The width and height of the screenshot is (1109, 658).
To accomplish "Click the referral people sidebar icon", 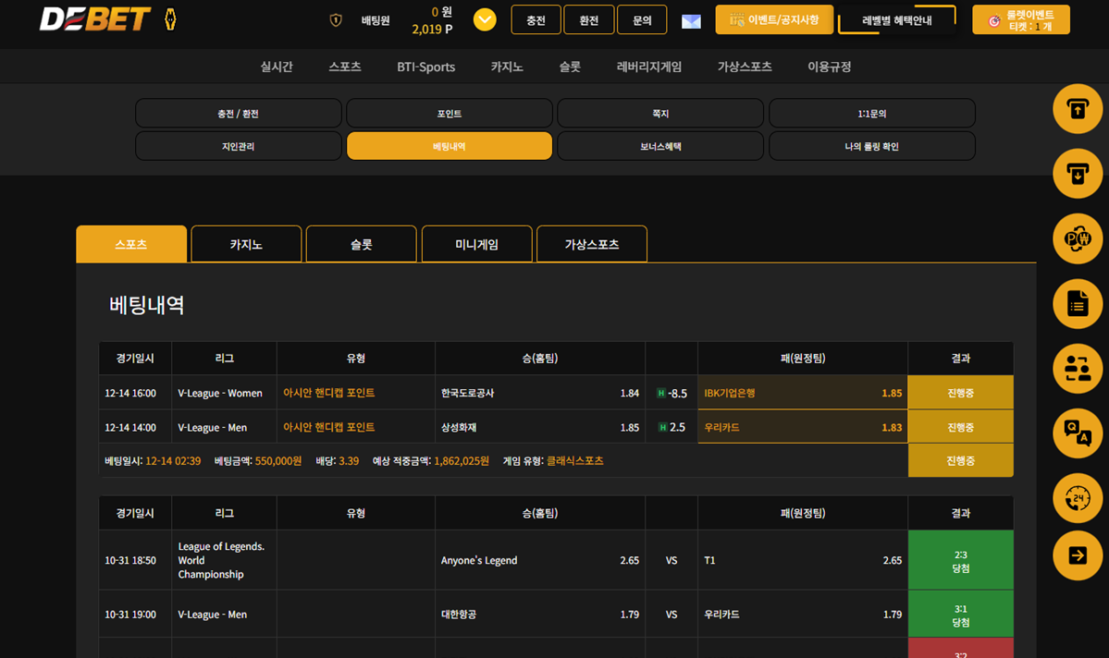I will (1078, 368).
